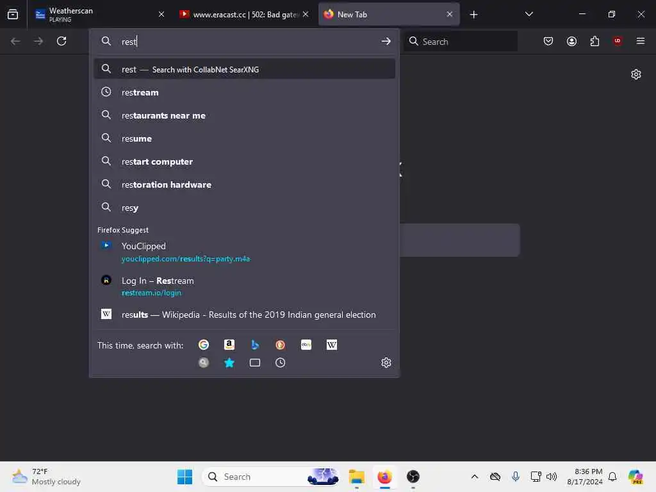Open the uBlock Origin toolbar icon
The height and width of the screenshot is (492, 656).
point(618,41)
